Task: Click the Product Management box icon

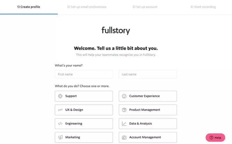Action: click(x=124, y=110)
